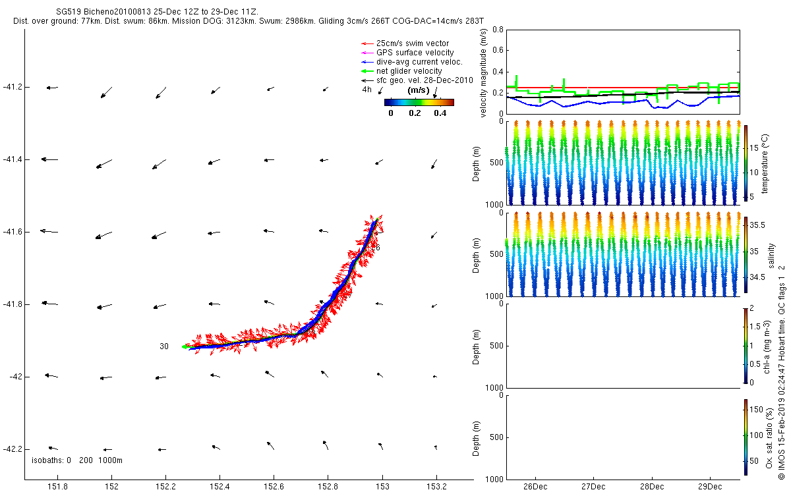The image size is (791, 494).
Task: Click the '25cm/s swim vector' legend label
Action: tap(412, 43)
